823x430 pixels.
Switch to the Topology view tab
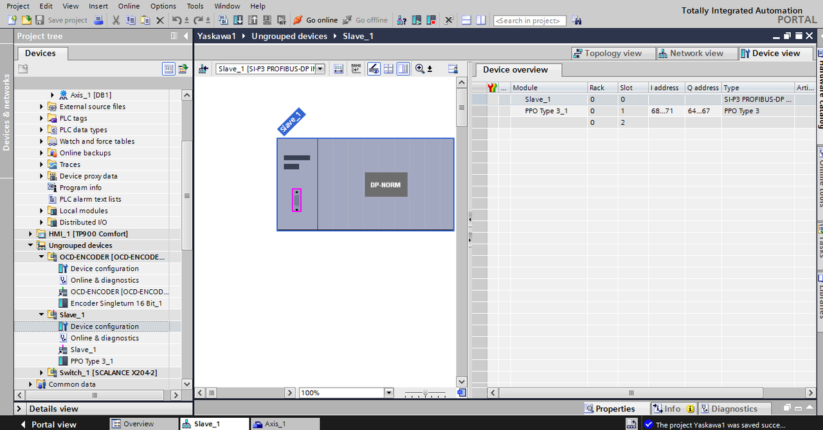(x=613, y=53)
